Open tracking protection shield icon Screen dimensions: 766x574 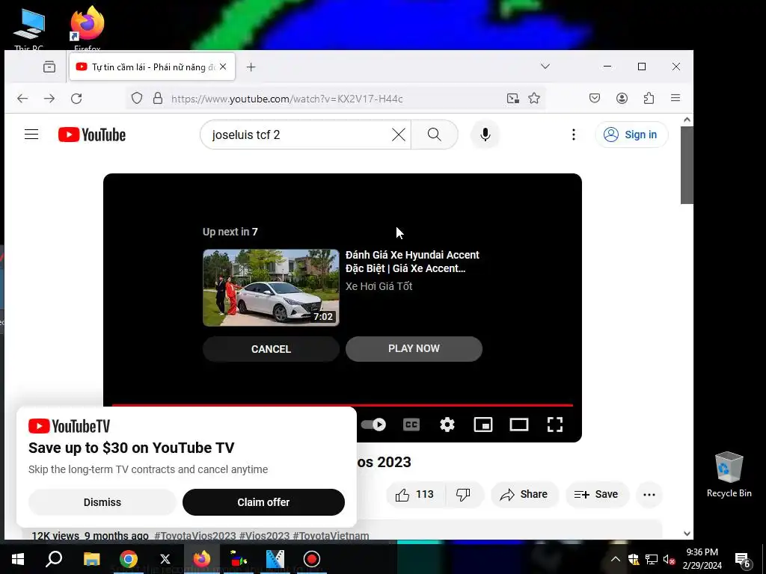[x=137, y=98]
